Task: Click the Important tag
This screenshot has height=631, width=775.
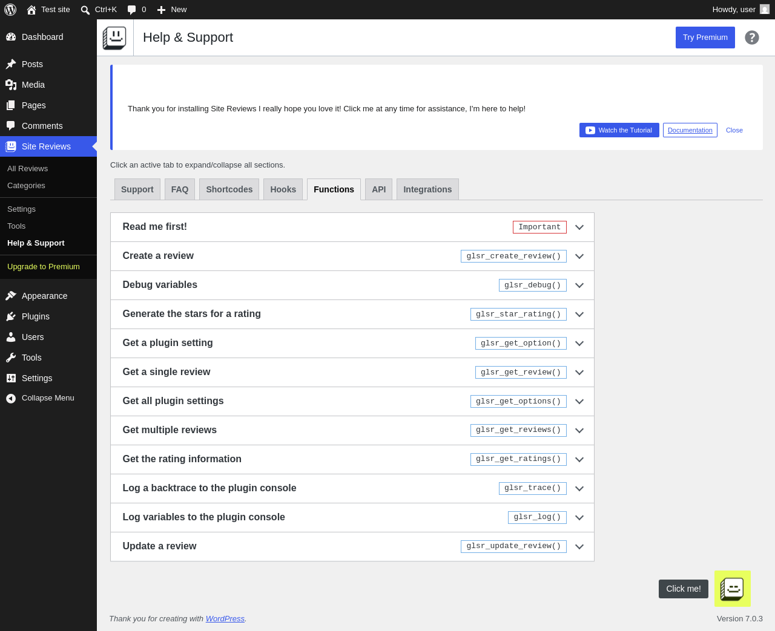Action: point(539,227)
